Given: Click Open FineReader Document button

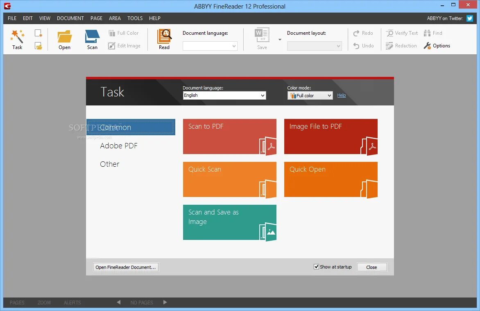Looking at the screenshot, I should coord(126,267).
